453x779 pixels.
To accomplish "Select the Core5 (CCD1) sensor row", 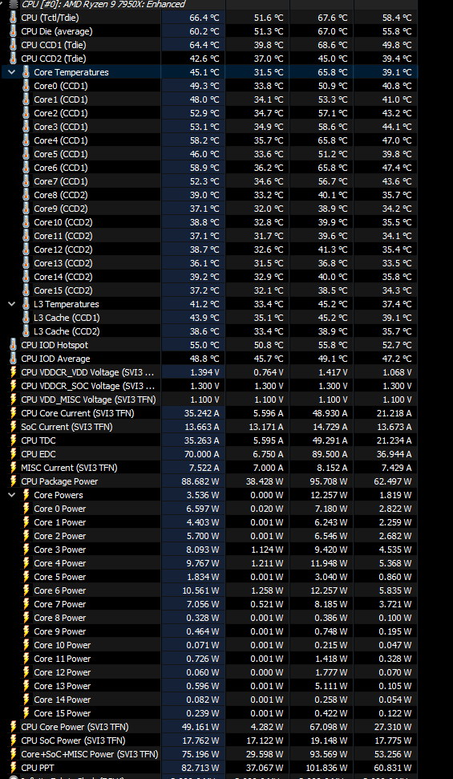I will [x=208, y=154].
